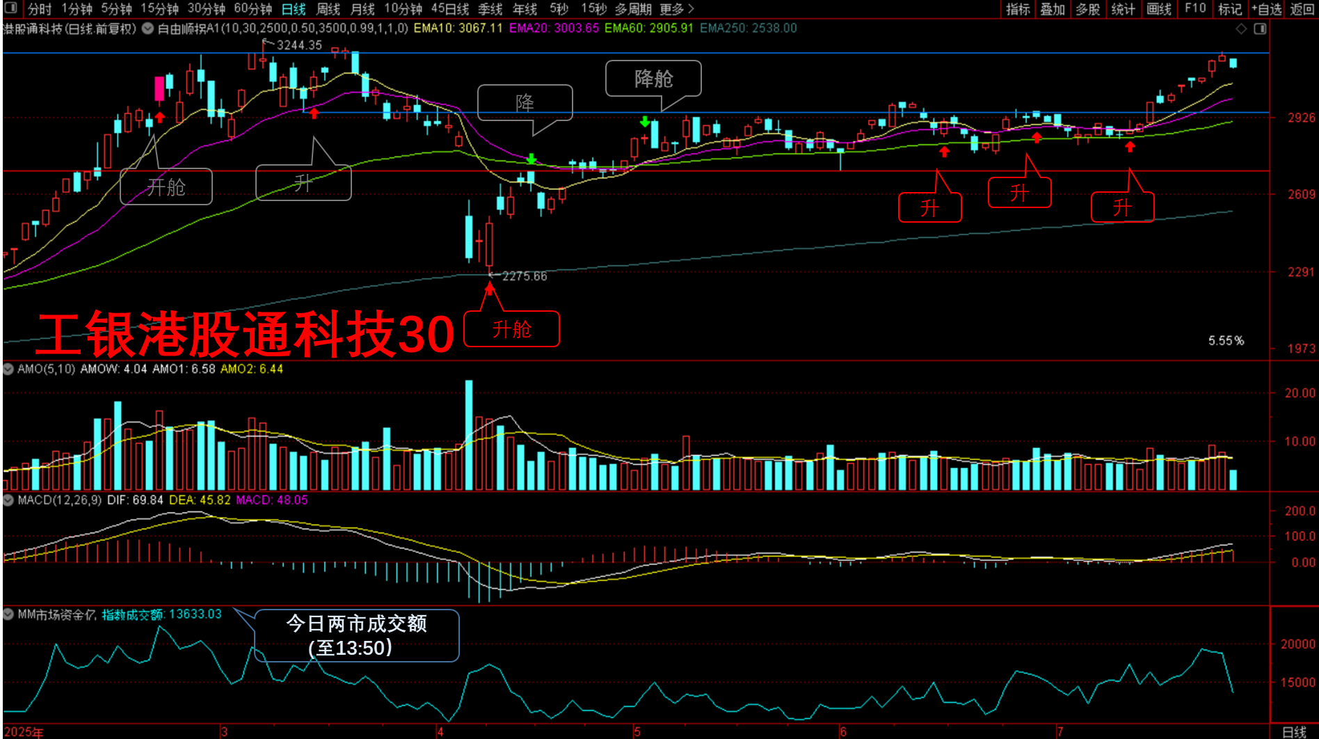This screenshot has width=1319, height=739.
Task: Switch to 月线 monthly chart
Action: click(x=362, y=9)
